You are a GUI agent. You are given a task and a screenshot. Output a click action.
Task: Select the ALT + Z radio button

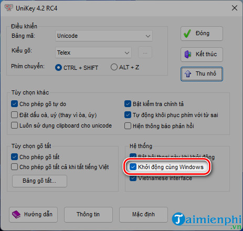point(114,67)
